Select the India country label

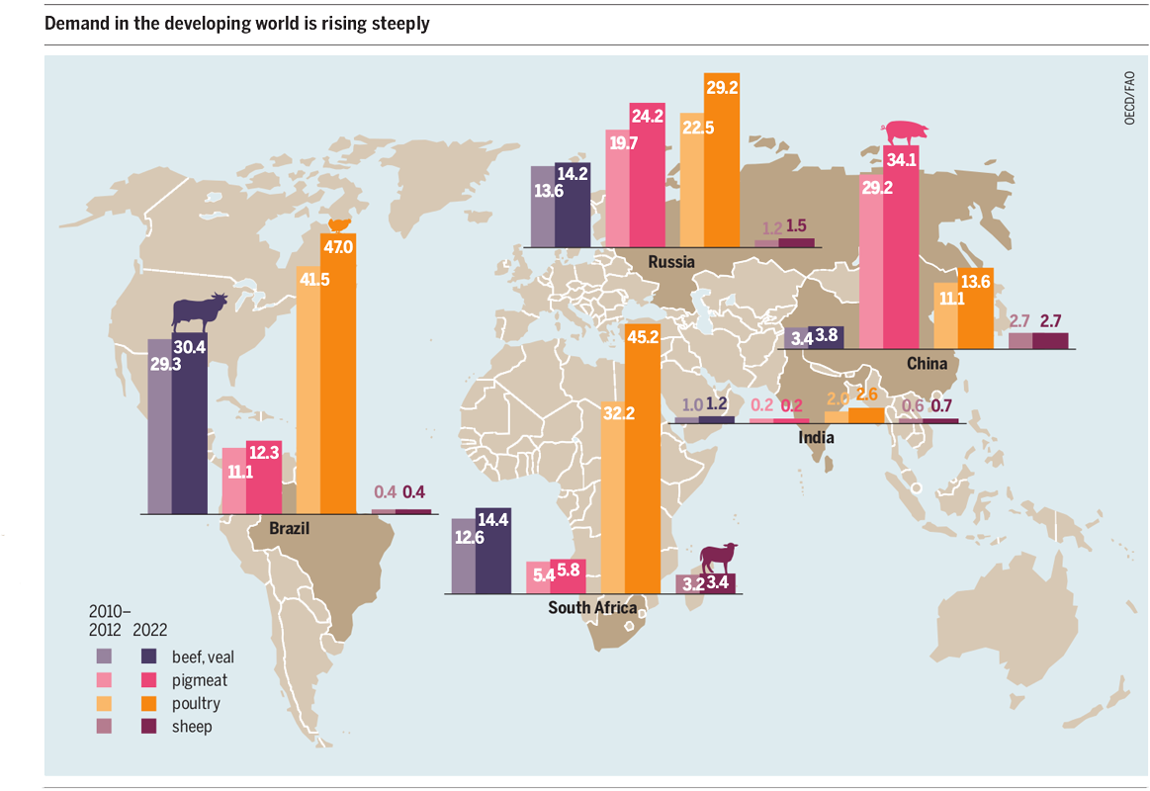(x=816, y=437)
